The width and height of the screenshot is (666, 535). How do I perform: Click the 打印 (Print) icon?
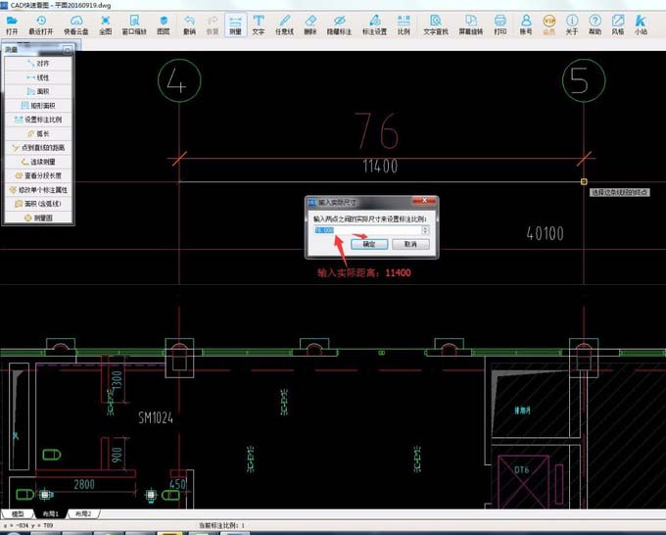click(x=500, y=24)
